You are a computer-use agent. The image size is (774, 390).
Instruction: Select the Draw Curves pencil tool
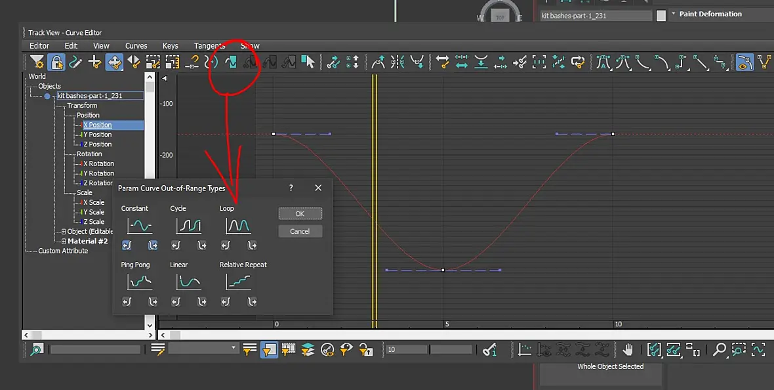(75, 62)
